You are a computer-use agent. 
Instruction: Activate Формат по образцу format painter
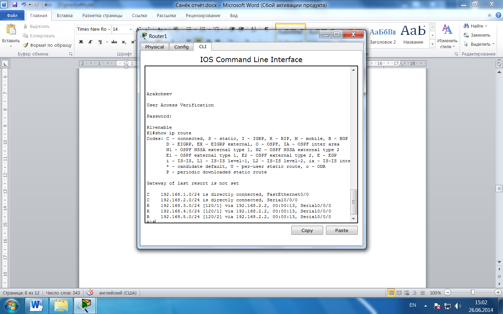click(47, 45)
